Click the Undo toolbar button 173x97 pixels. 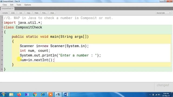tap(13, 13)
